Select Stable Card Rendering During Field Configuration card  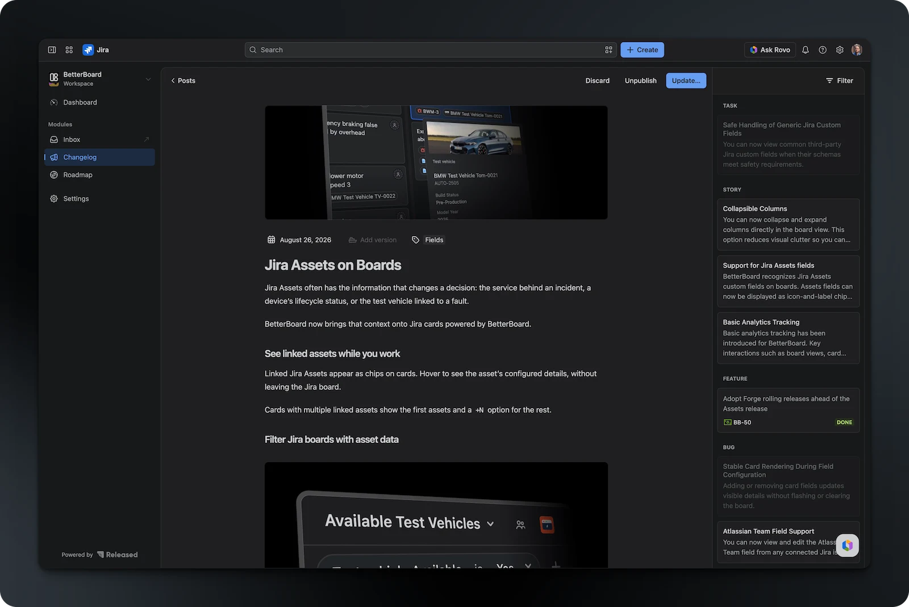788,486
